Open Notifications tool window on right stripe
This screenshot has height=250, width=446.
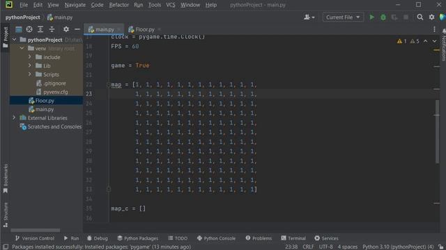(443, 44)
